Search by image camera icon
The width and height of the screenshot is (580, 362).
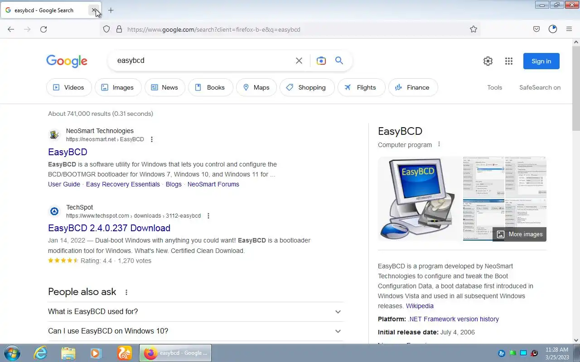pos(321,61)
